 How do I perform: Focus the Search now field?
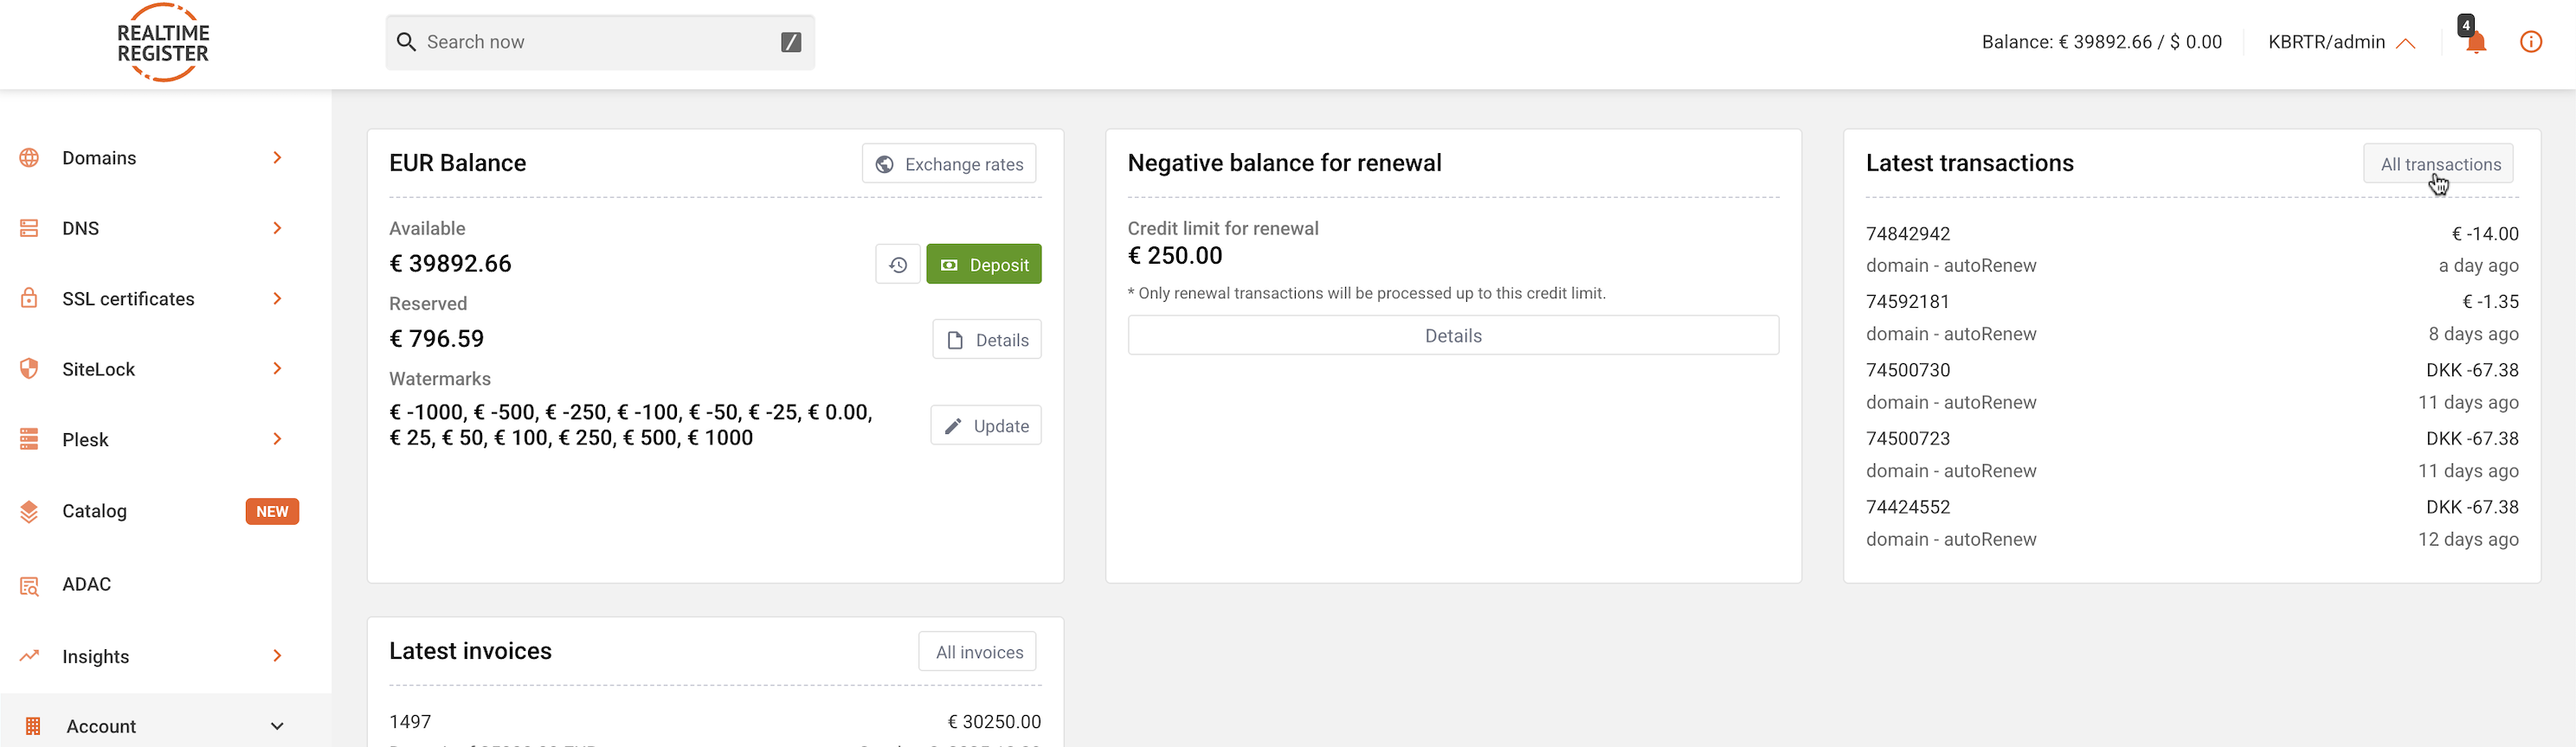(599, 42)
